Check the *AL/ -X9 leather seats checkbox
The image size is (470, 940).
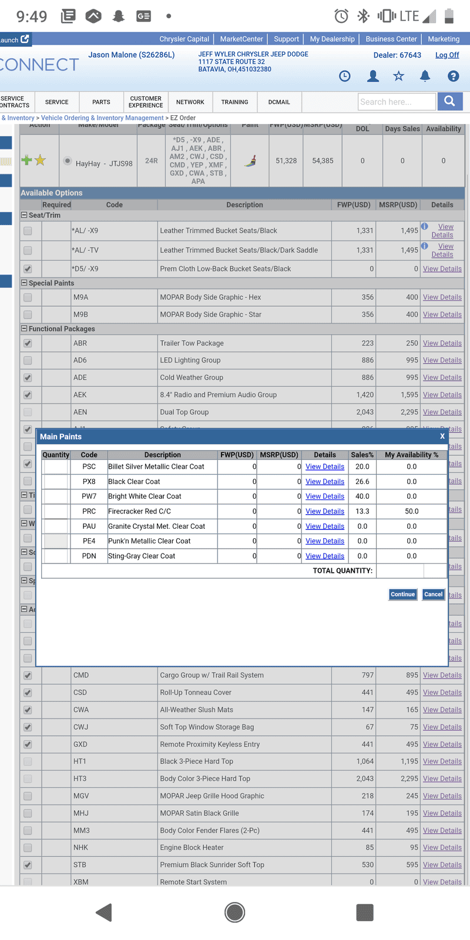28,231
